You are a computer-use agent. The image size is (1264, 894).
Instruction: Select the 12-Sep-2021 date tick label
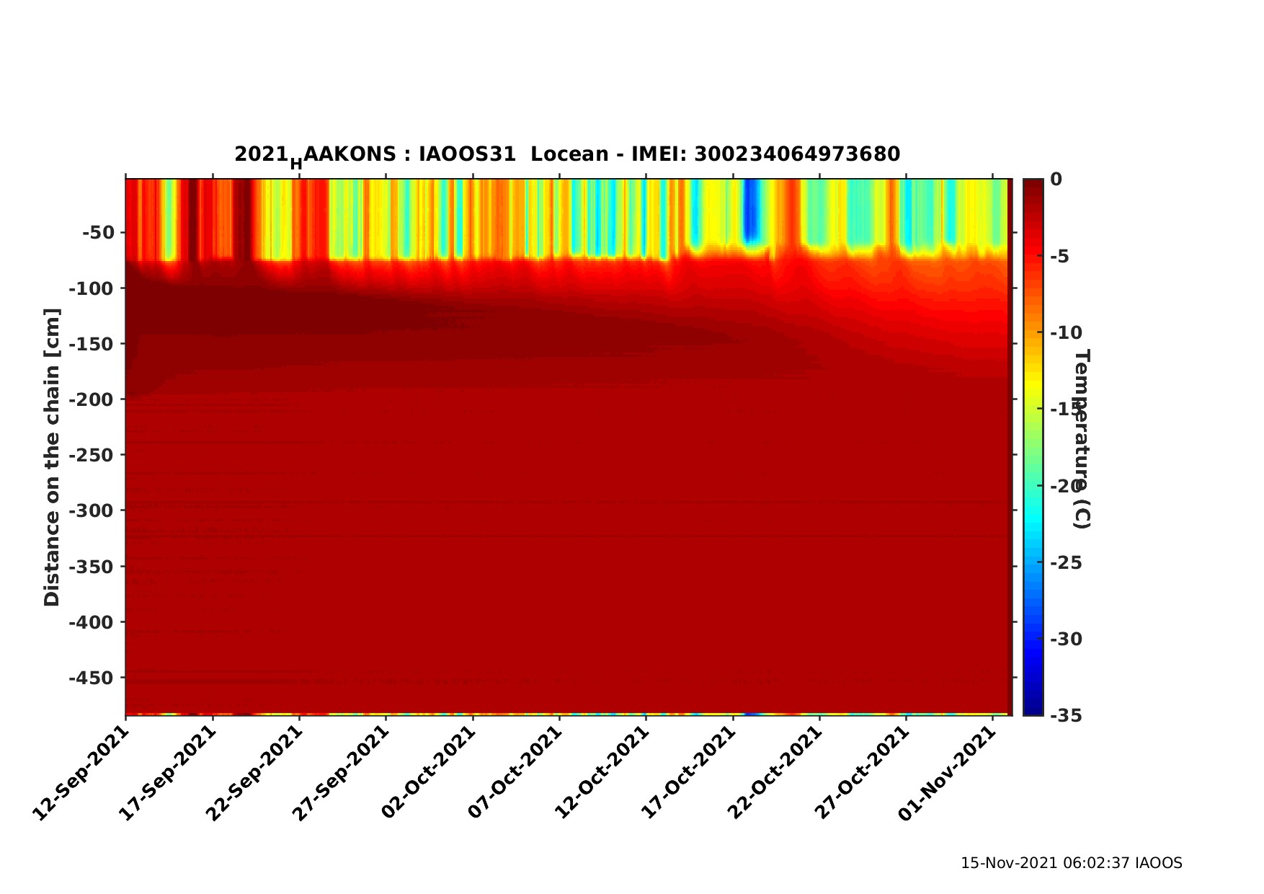click(x=81, y=773)
